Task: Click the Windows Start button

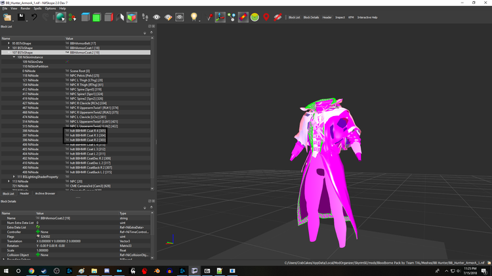Action: click(x=6, y=271)
